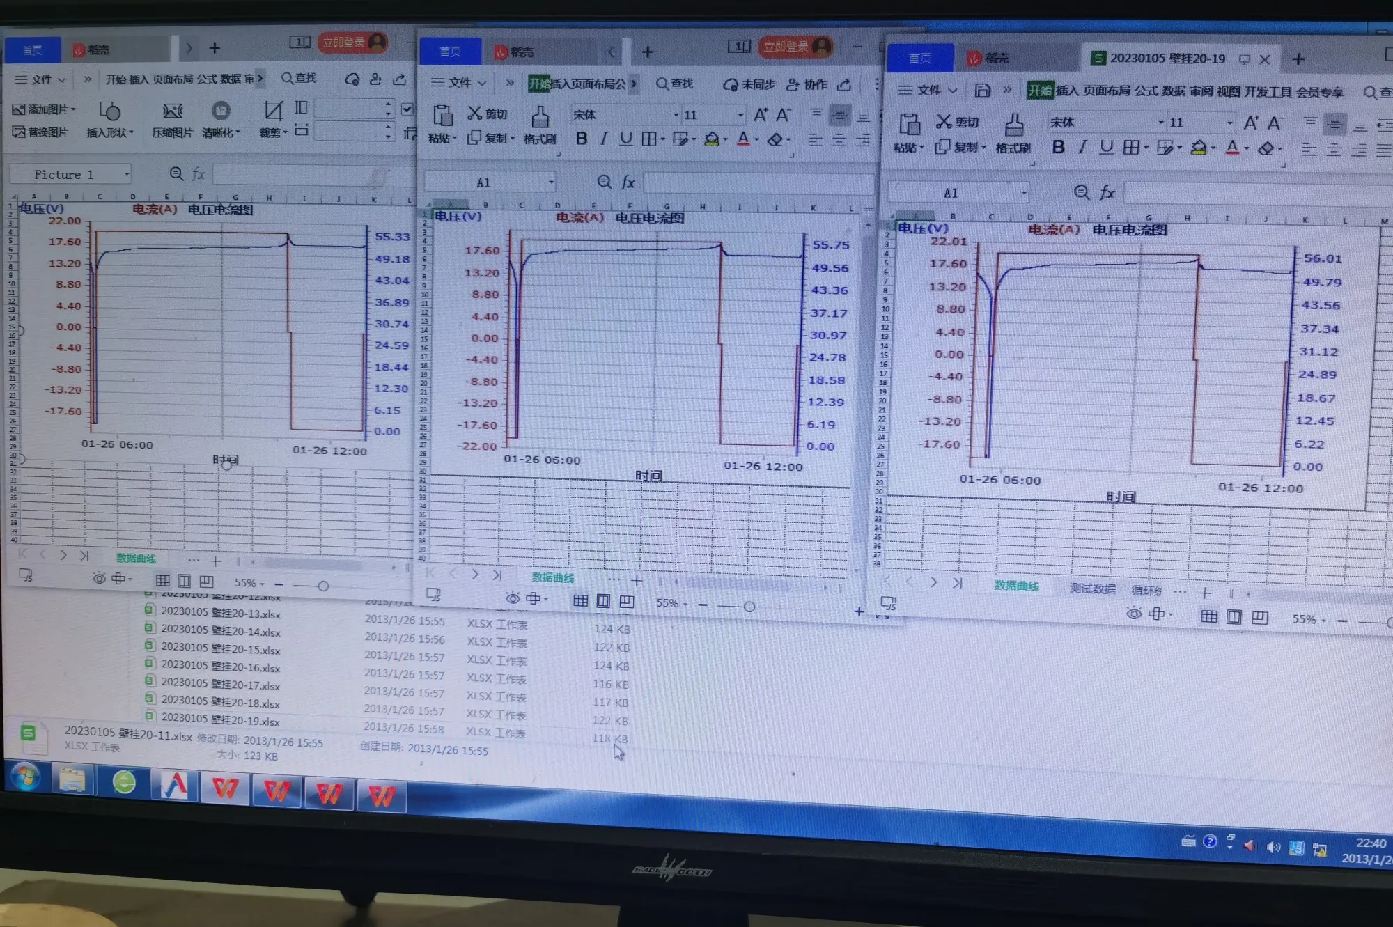Click the 裁剪 crop tool icon

272,111
